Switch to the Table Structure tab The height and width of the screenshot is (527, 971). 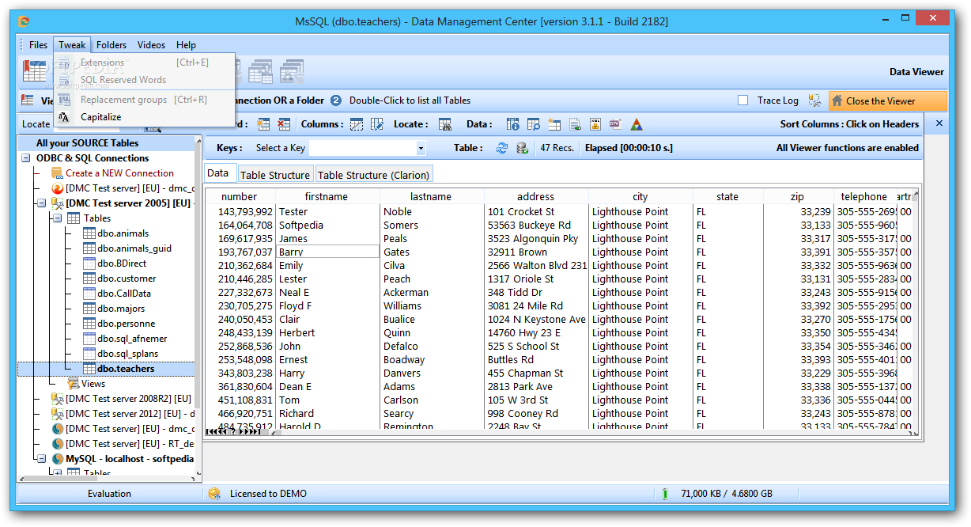[274, 175]
